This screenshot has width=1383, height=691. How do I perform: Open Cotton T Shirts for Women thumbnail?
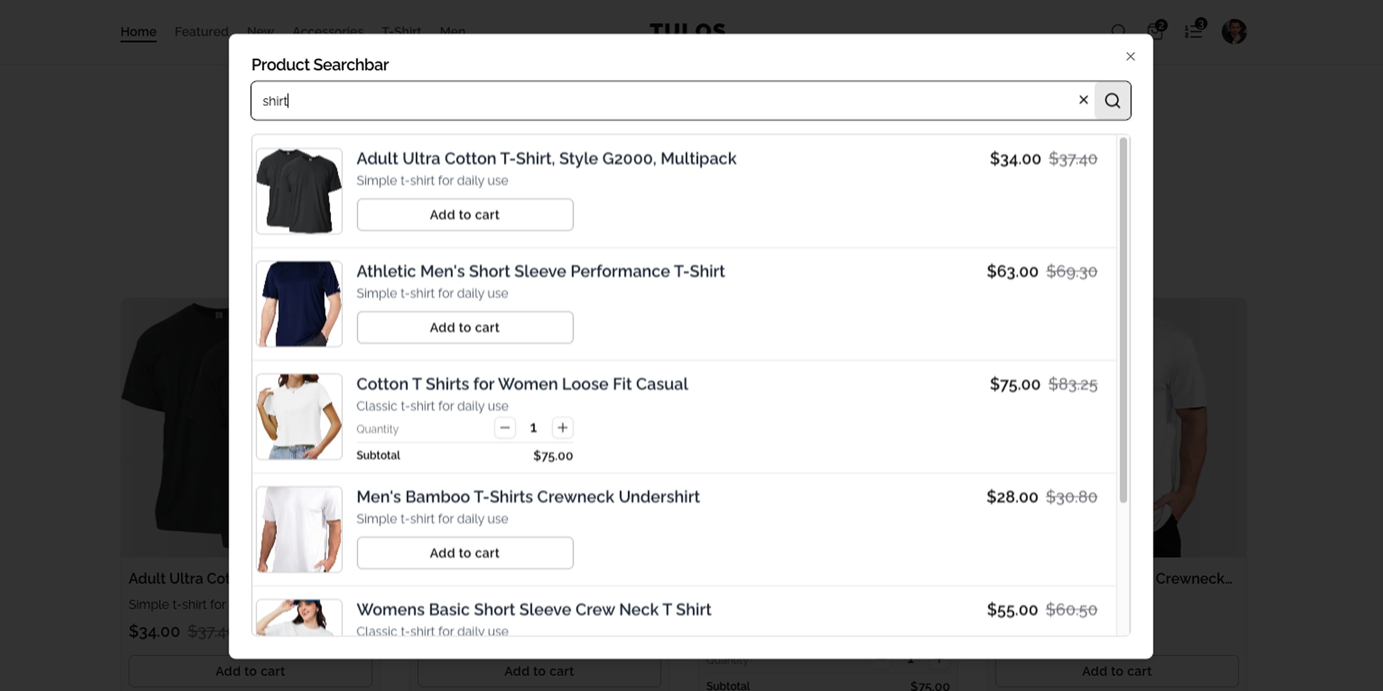coord(299,416)
